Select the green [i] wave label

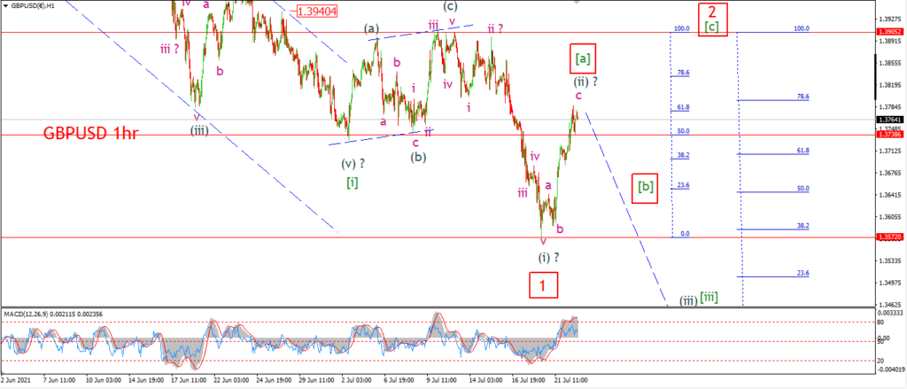coord(353,183)
